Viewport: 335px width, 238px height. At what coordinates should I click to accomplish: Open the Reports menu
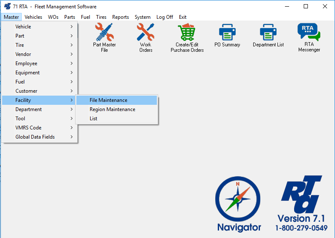(x=121, y=17)
